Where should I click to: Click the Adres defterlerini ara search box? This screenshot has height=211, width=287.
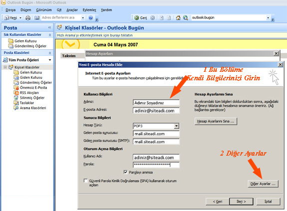[61, 18]
